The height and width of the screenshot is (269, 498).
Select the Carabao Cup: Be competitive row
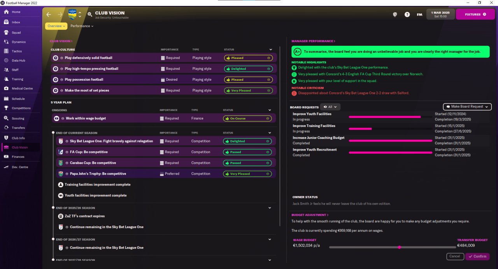[166, 163]
